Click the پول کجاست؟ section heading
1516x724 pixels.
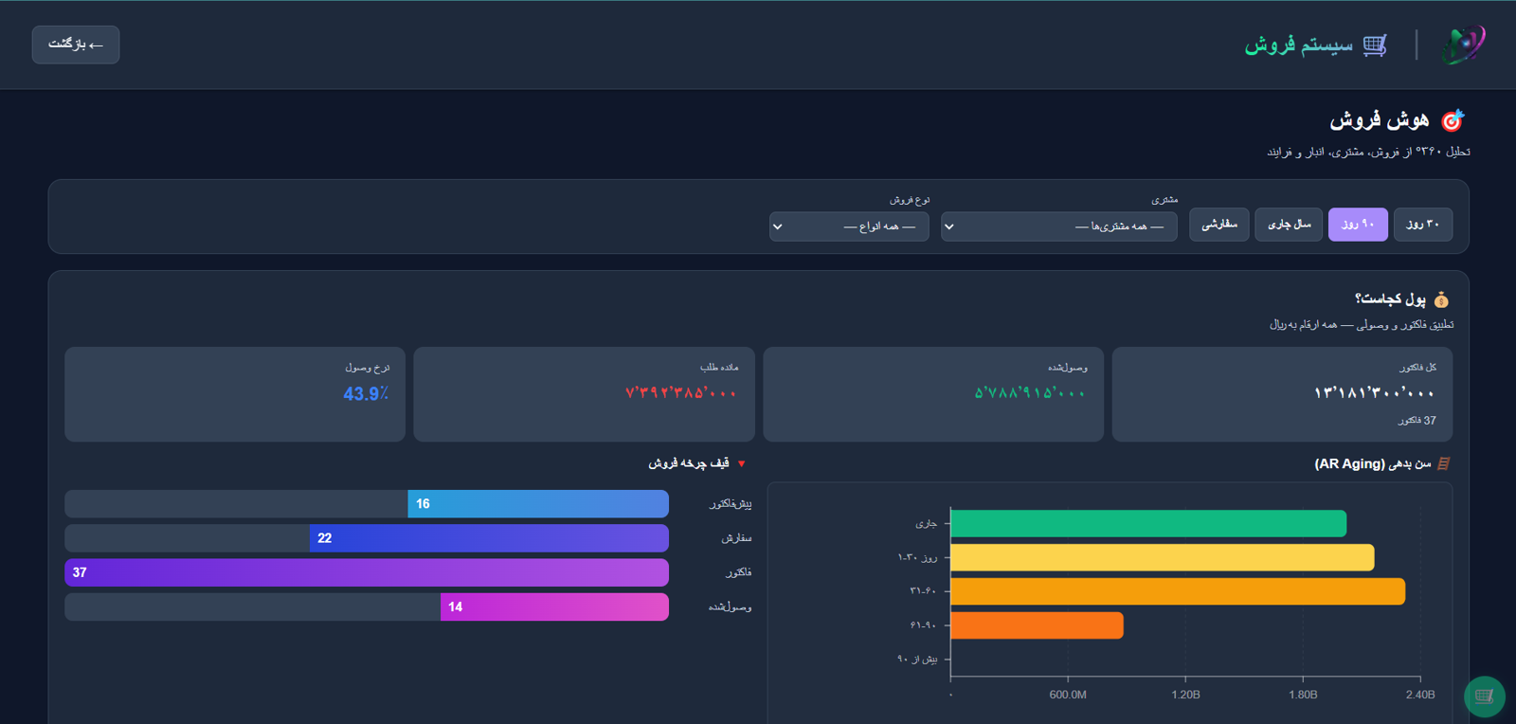pyautogui.click(x=1390, y=299)
